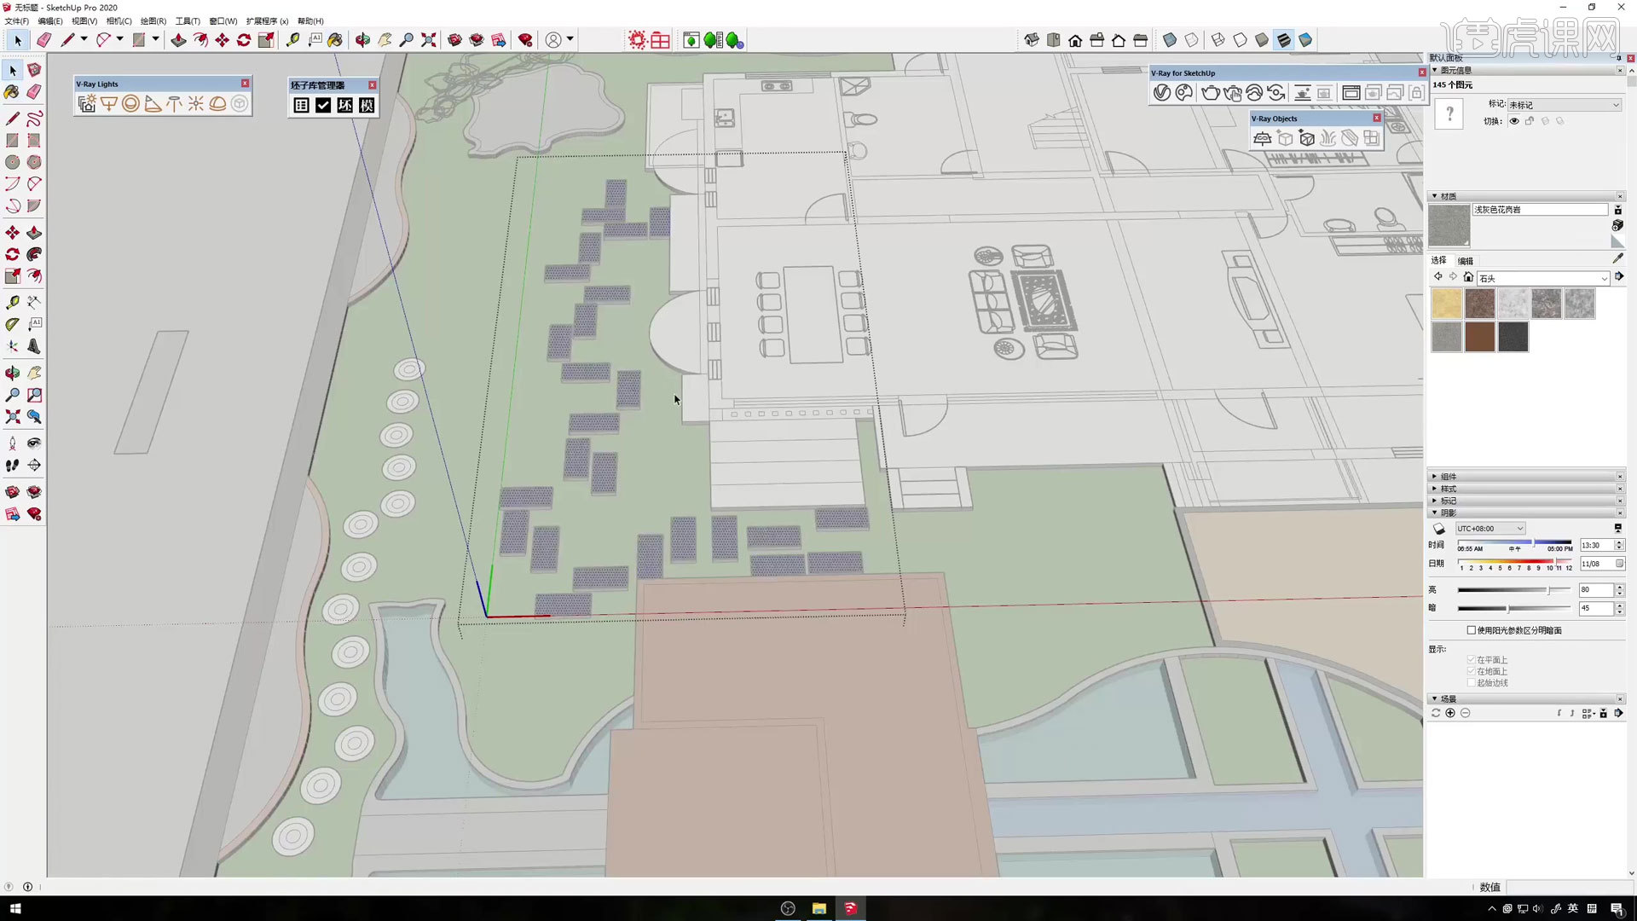Open UTC+08:00 timezone dropdown
The image size is (1637, 921).
pyautogui.click(x=1489, y=529)
